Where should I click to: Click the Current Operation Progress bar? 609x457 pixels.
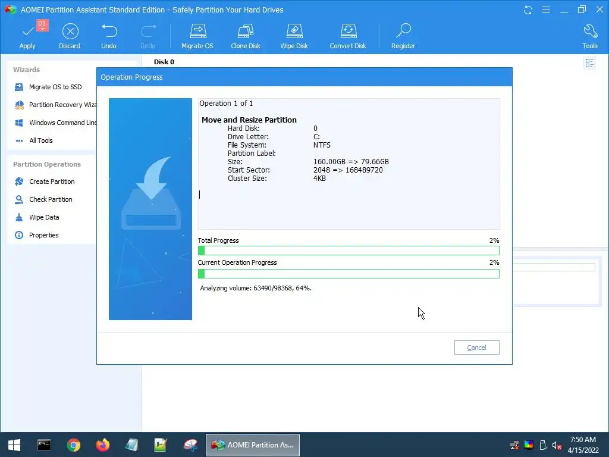pos(349,274)
